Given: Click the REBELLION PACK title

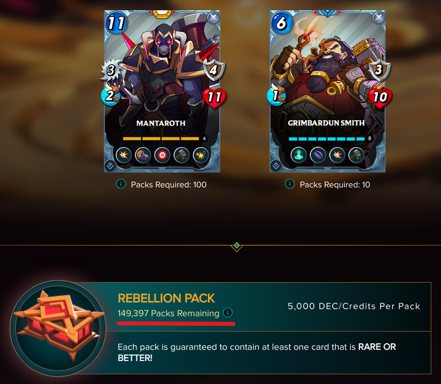Looking at the screenshot, I should [x=166, y=298].
